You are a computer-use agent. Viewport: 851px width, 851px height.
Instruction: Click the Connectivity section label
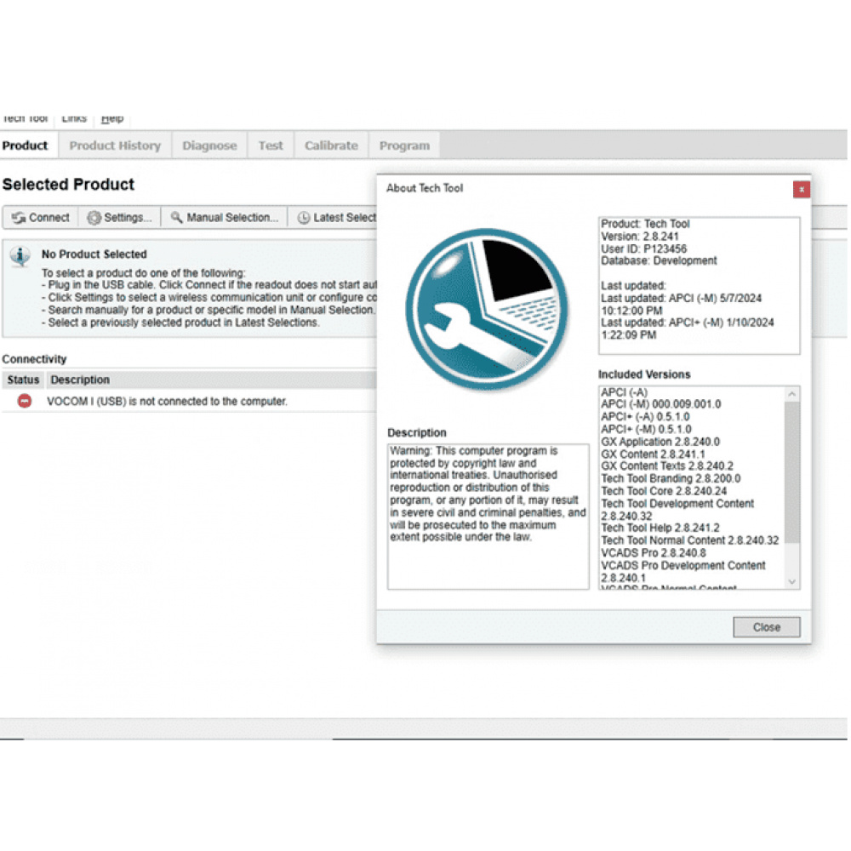click(x=34, y=359)
